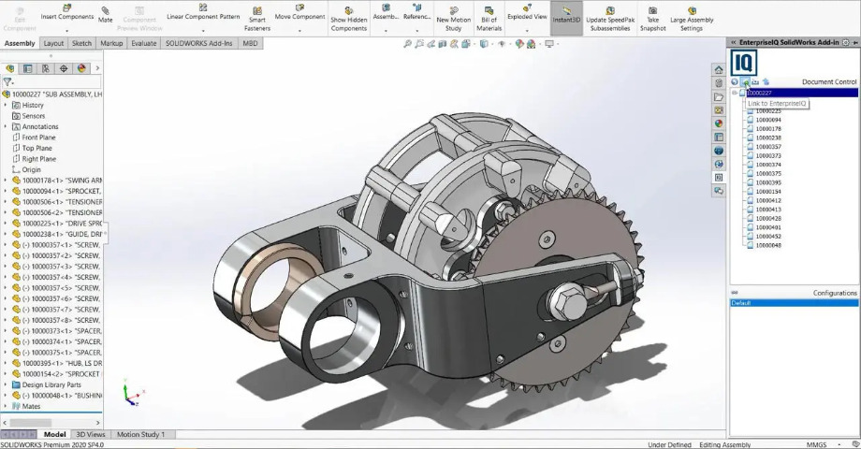The image size is (861, 449).
Task: Click MMGS units in status bar
Action: click(816, 444)
